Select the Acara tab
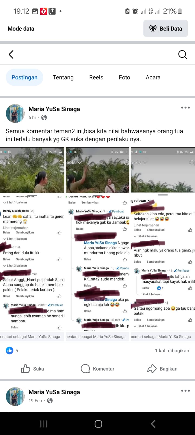195x435 pixels. click(x=153, y=77)
